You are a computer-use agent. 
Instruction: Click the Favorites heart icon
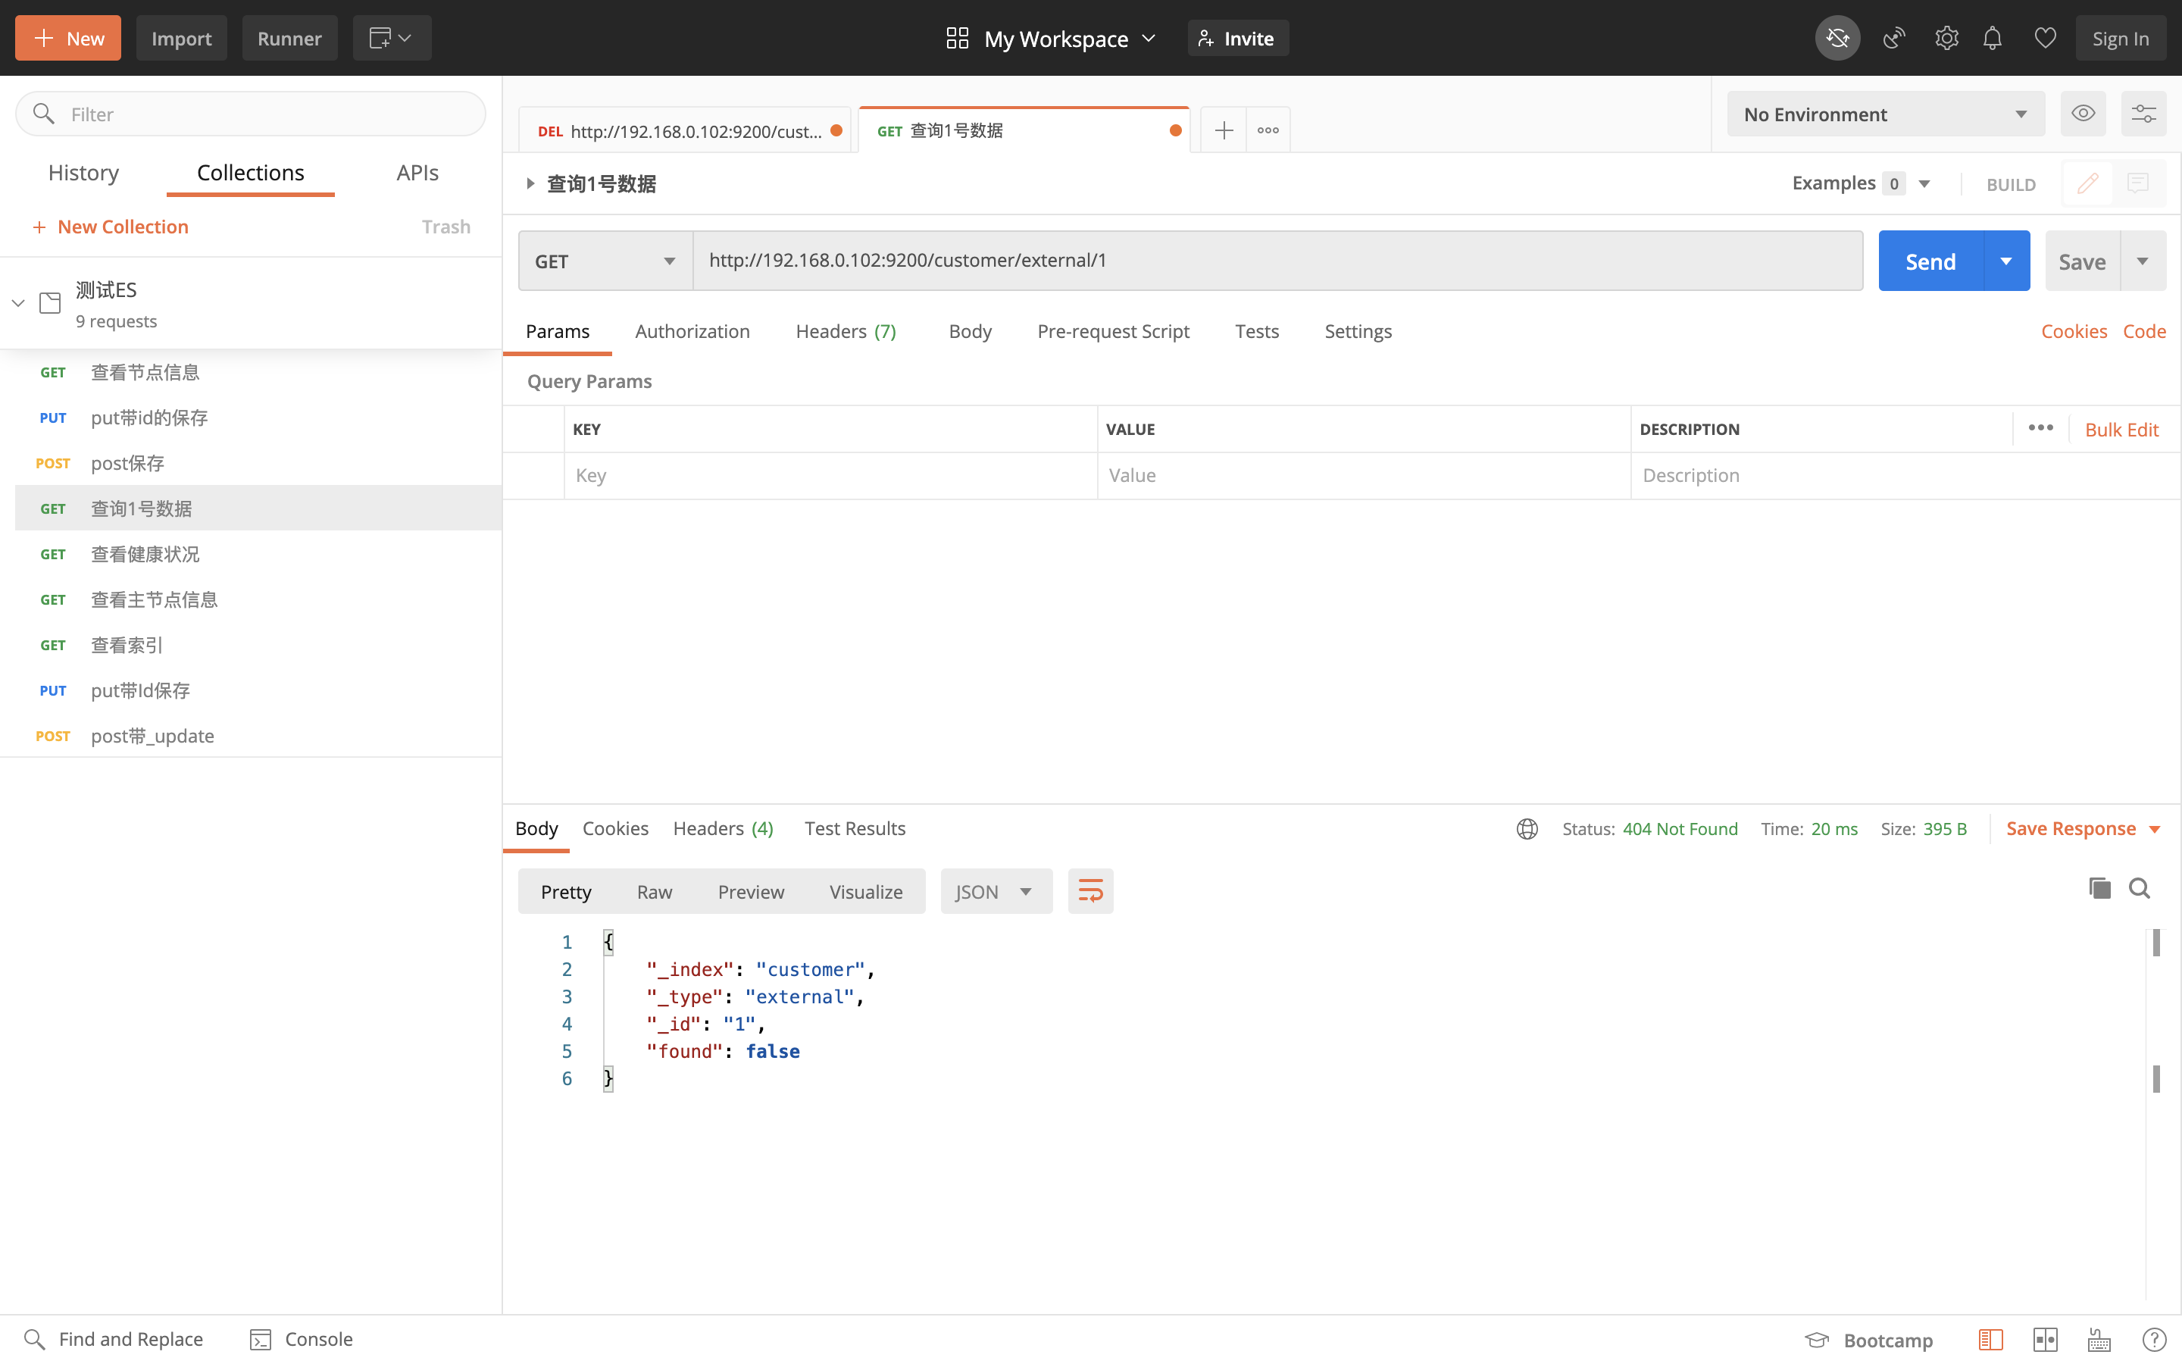coord(2046,38)
